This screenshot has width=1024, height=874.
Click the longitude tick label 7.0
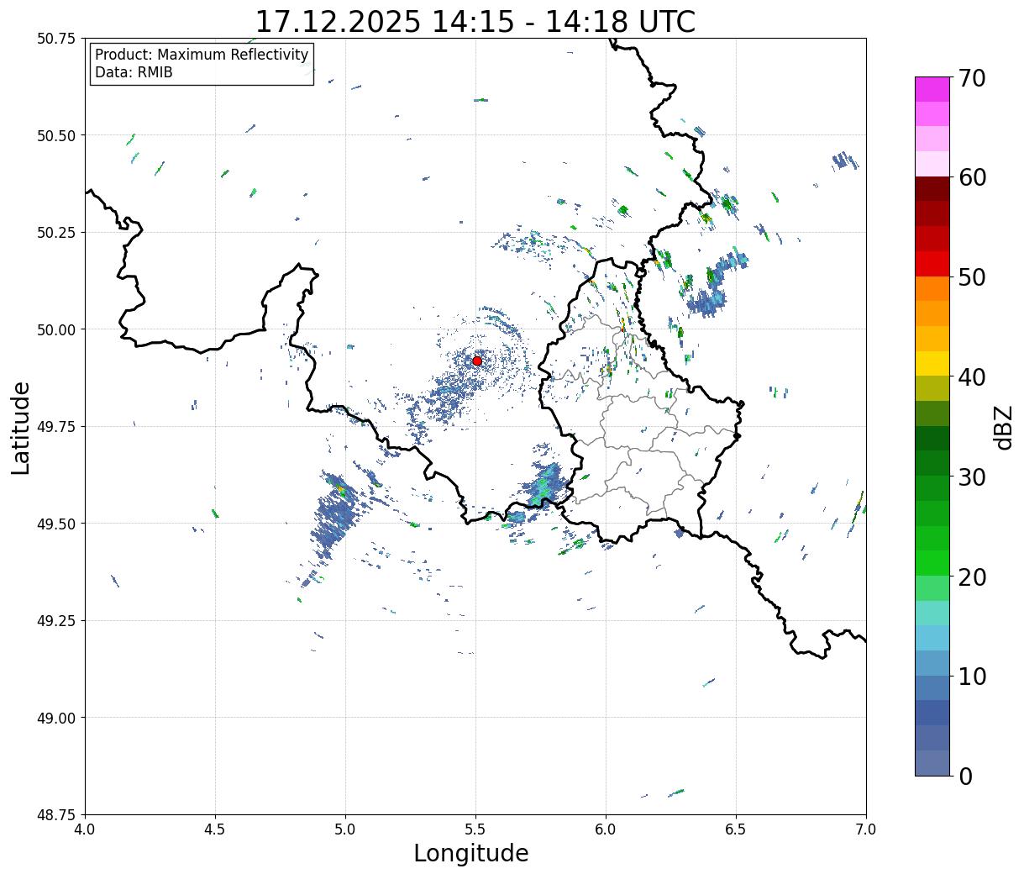866,829
